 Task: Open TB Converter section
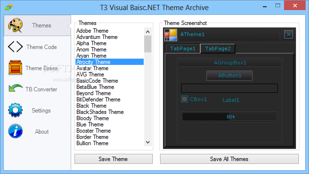click(37, 89)
